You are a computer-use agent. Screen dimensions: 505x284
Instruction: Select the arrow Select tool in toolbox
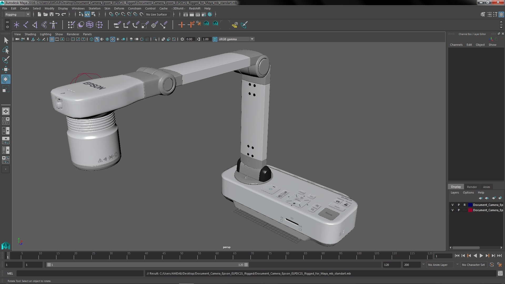point(6,40)
